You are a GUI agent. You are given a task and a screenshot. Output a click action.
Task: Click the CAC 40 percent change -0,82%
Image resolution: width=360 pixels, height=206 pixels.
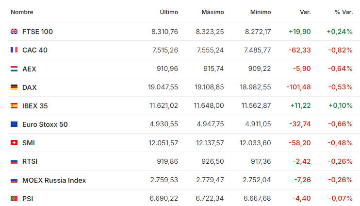340,50
